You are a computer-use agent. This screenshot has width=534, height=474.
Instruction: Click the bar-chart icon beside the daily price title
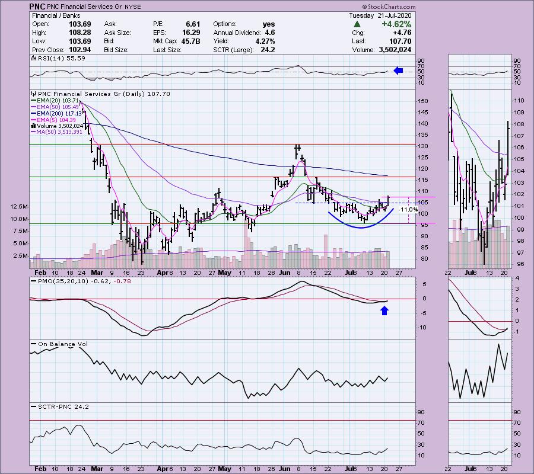coord(33,94)
